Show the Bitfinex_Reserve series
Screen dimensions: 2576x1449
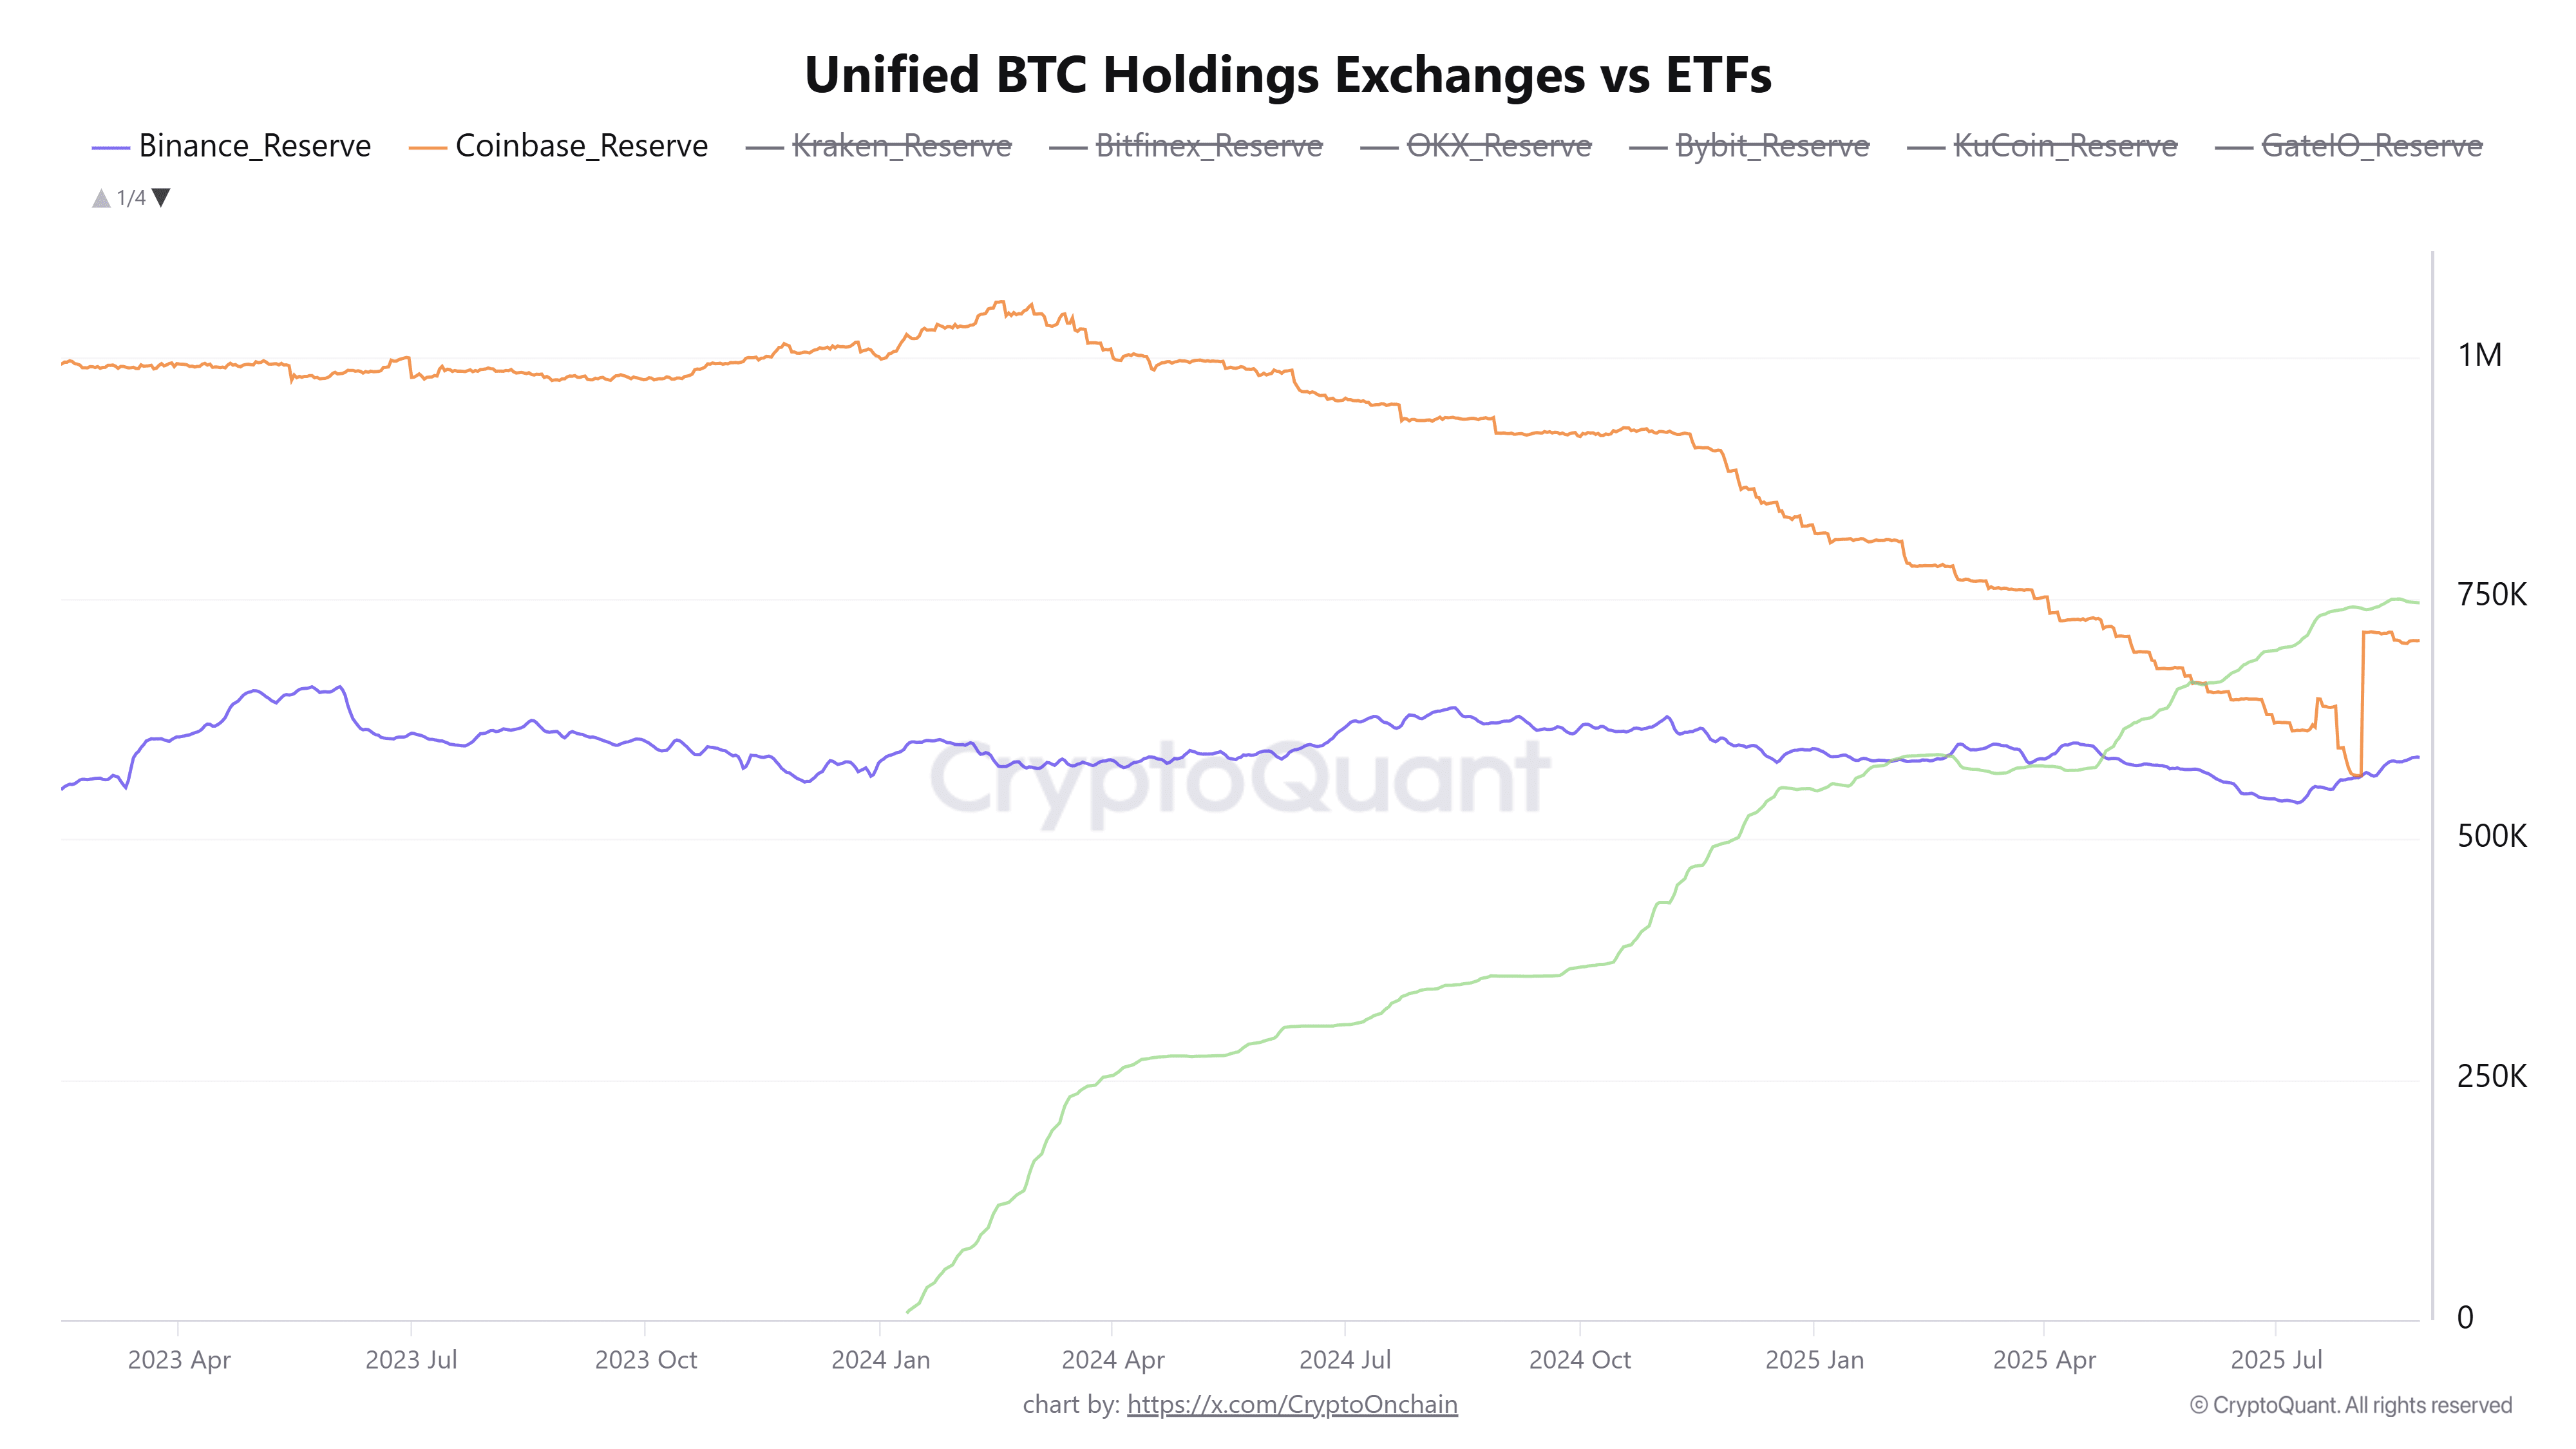point(1208,146)
